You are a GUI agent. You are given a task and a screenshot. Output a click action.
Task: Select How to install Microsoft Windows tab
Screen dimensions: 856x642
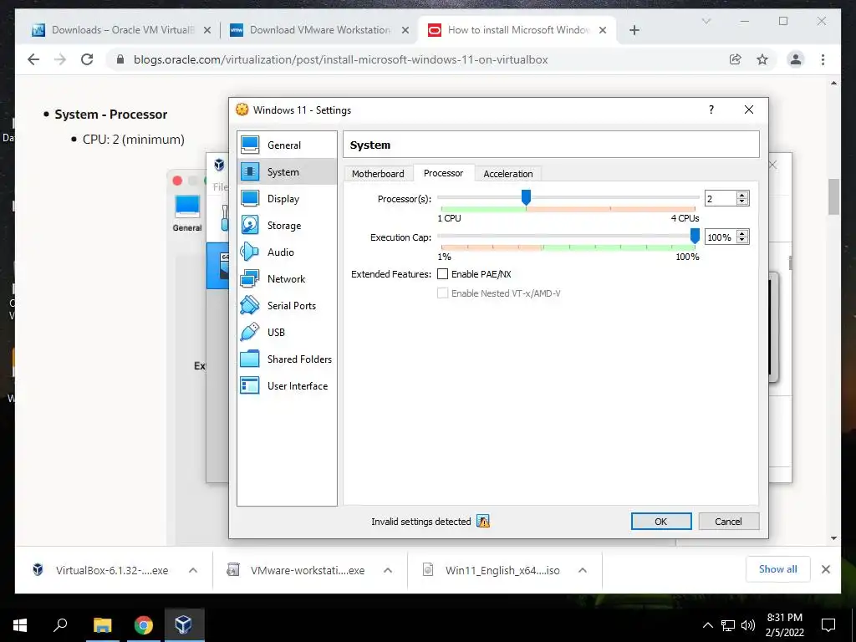[x=517, y=30]
